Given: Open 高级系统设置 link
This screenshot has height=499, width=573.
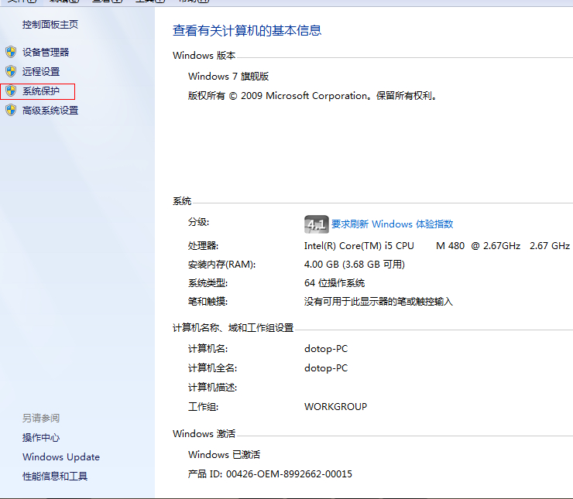Looking at the screenshot, I should click(50, 110).
